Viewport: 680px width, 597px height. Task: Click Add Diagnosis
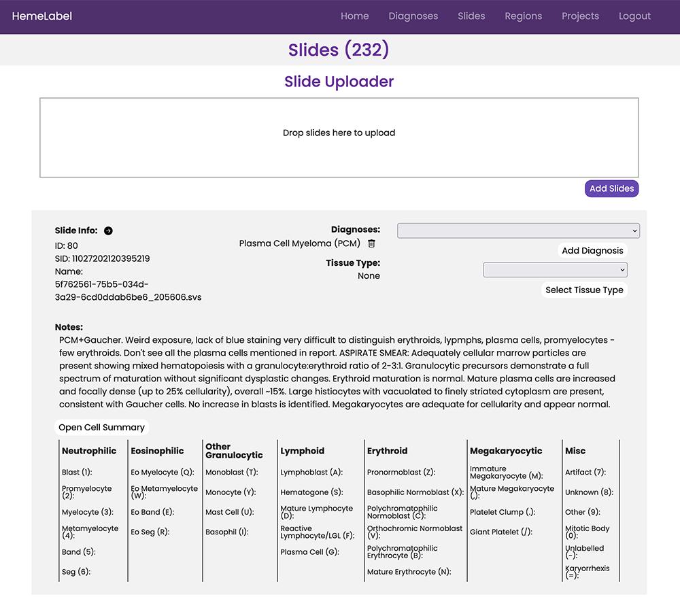coord(592,250)
